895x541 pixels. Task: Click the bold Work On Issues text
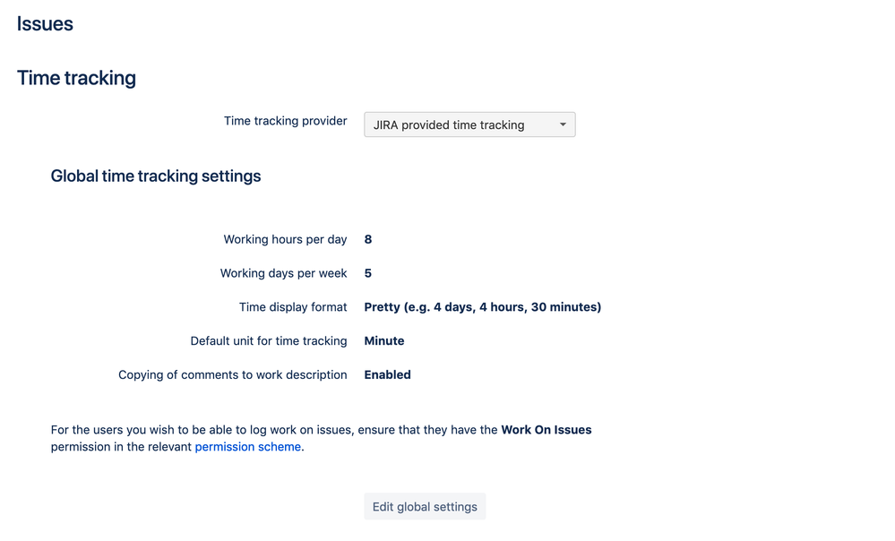tap(546, 430)
